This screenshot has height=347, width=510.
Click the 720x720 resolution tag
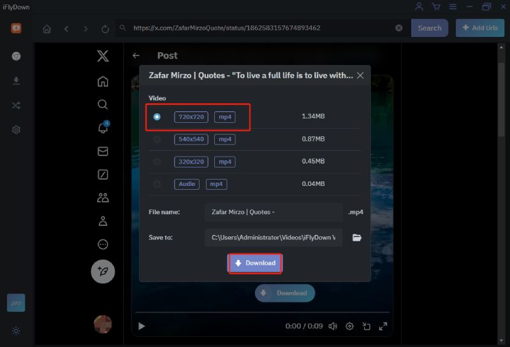click(x=191, y=117)
